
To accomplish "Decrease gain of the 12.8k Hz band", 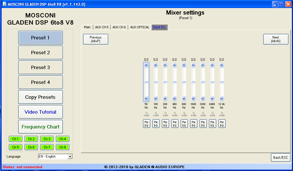I will 222,98.
